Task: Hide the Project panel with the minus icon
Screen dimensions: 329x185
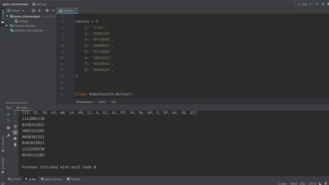Action: click(x=53, y=10)
